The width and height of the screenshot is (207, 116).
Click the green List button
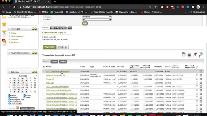[x=85, y=24]
